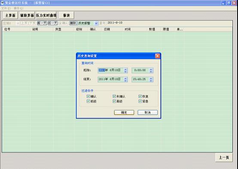Open the 辅助界面 screen
The image size is (238, 169).
[27, 15]
